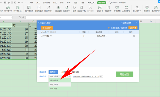Choose 源文件目录 from the save directory list
The width and height of the screenshot is (160, 97).
(60, 80)
